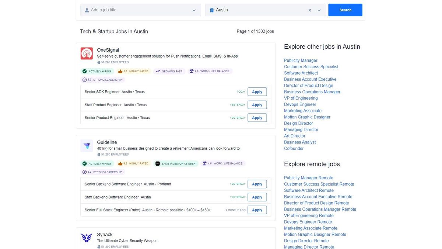Open the Devops Engineer Remote link
Image resolution: width=442 pixels, height=249 pixels.
[x=308, y=222]
